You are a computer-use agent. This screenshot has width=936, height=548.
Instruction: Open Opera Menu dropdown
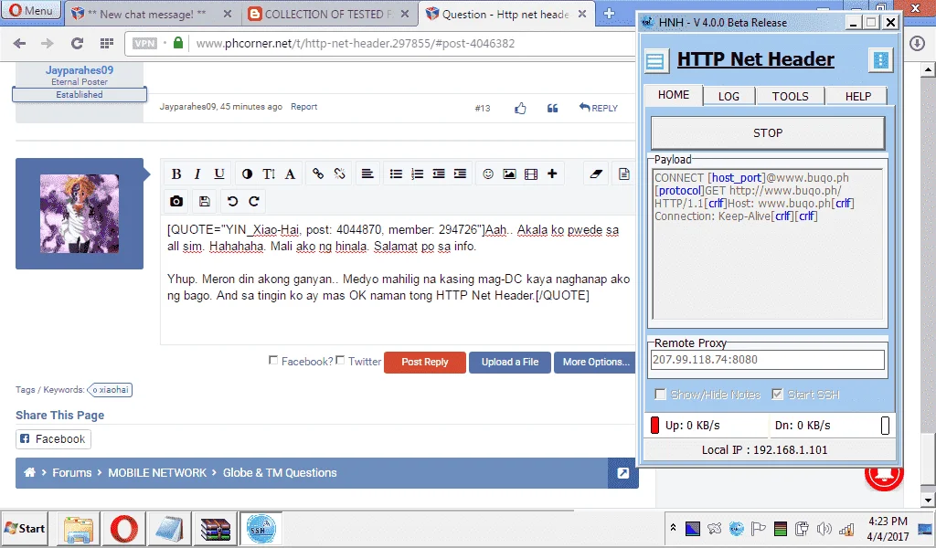click(31, 10)
